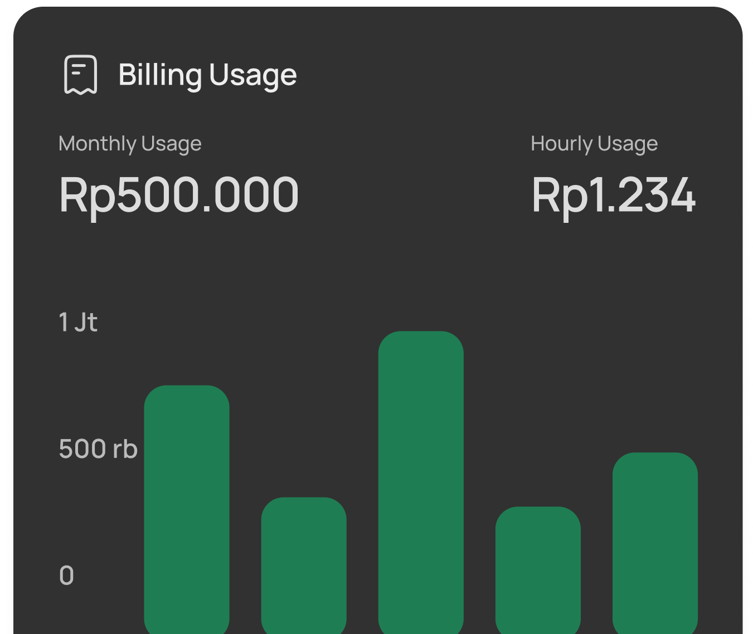Screen dimensions: 753x634
Task: Click the Monthly Usage label
Action: (130, 144)
